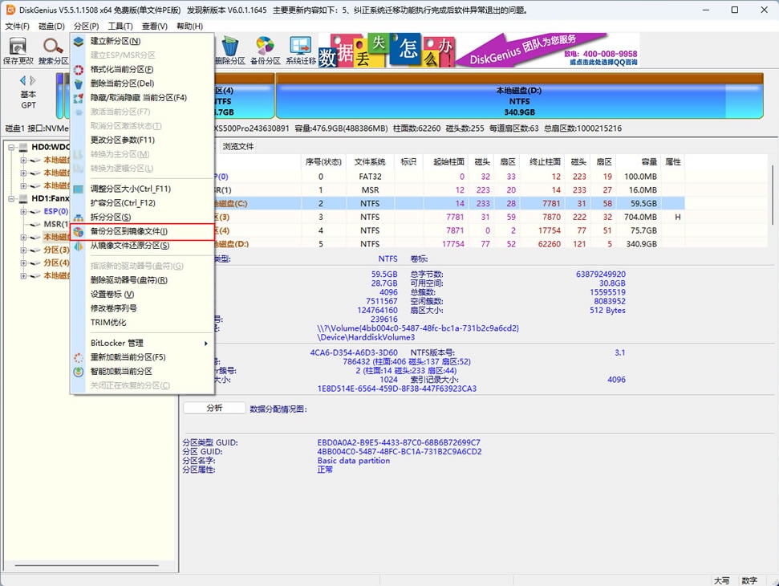The image size is (779, 586).
Task: Click the 保存更改 (Save changes) toolbar icon
Action: (x=18, y=49)
